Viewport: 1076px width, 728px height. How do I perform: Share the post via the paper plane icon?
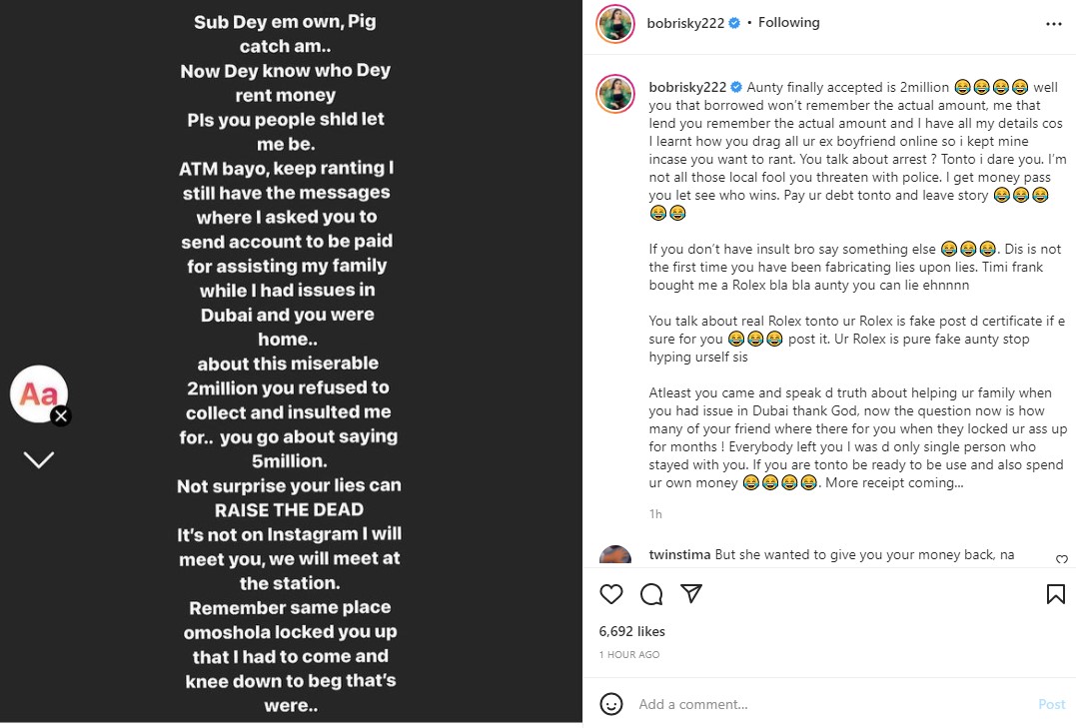(690, 594)
